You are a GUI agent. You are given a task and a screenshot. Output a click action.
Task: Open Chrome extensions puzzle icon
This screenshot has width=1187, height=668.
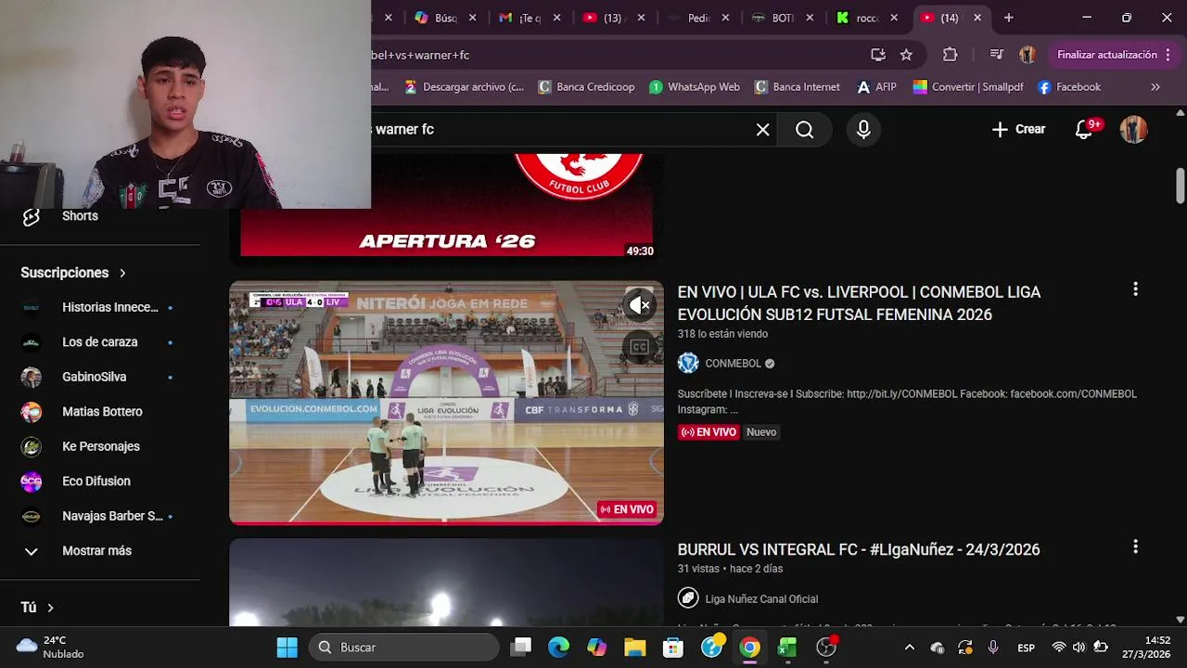950,55
